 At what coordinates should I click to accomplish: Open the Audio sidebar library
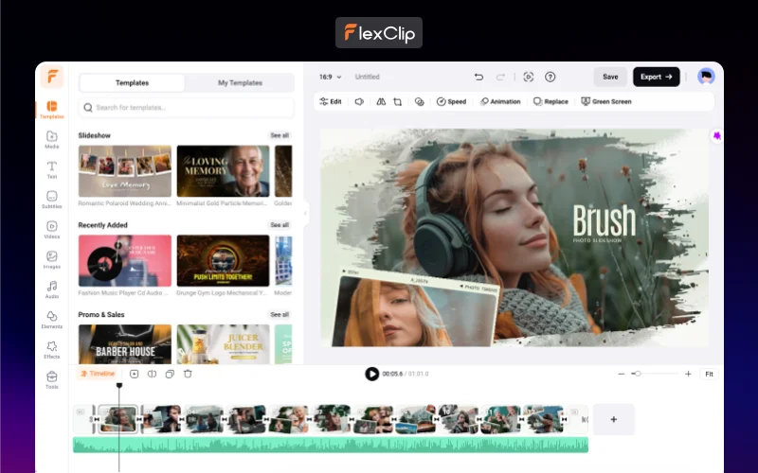click(52, 289)
